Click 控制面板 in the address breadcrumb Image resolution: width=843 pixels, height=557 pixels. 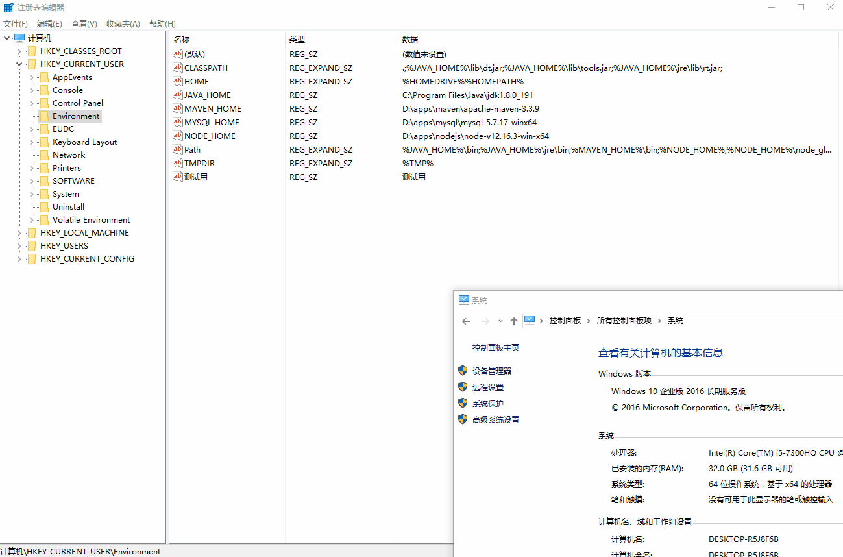point(565,321)
